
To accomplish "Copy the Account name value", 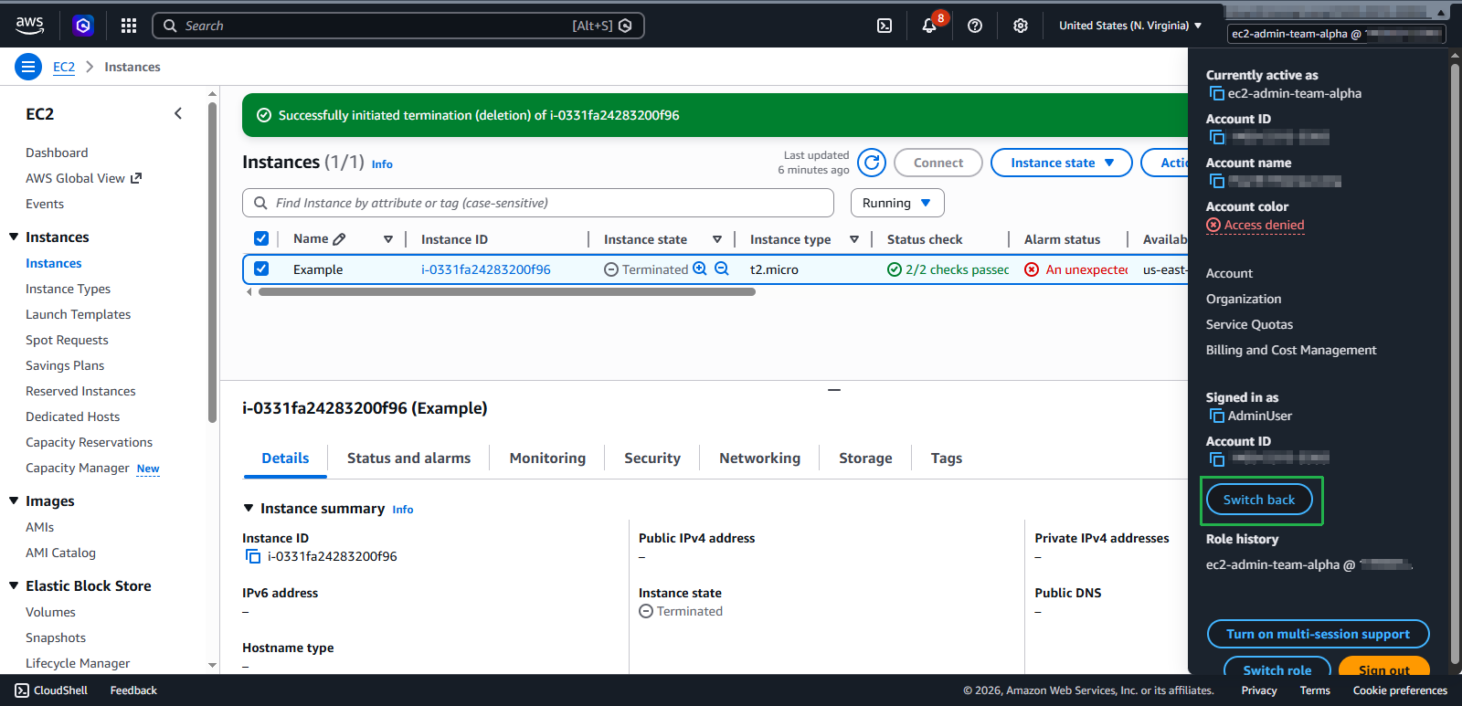I will click(x=1216, y=181).
